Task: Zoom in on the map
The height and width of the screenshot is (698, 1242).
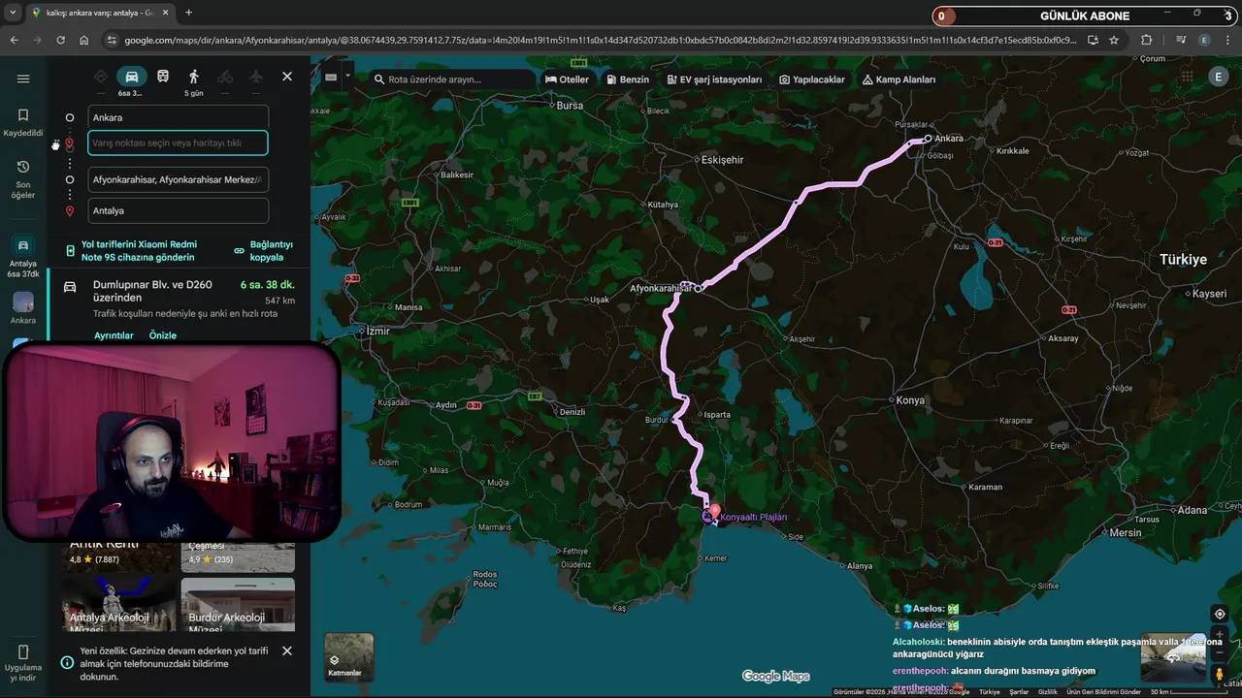Action: [1220, 634]
